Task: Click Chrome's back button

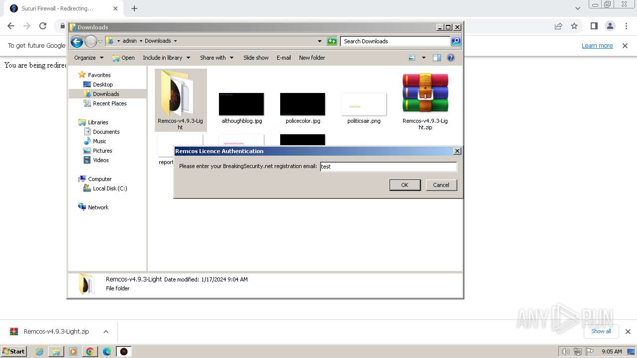Action: (11, 26)
